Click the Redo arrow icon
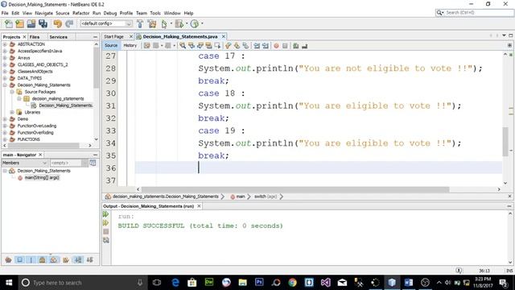Image resolution: width=515 pixels, height=290 pixels. [x=69, y=23]
